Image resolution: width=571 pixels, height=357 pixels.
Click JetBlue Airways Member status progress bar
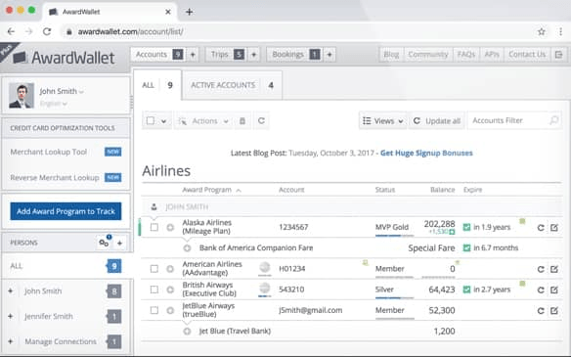coord(394,319)
